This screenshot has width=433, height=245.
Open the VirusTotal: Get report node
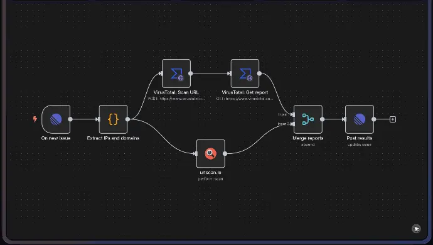245,73
